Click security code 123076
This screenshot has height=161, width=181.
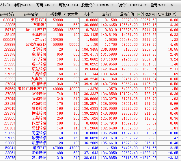click(x=9, y=158)
